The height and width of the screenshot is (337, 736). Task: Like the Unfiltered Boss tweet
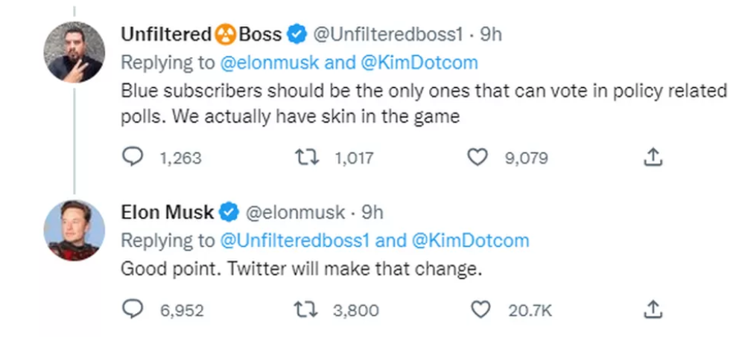[478, 157]
